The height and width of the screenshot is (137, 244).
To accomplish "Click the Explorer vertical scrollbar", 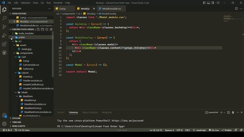I will [x=53, y=54].
